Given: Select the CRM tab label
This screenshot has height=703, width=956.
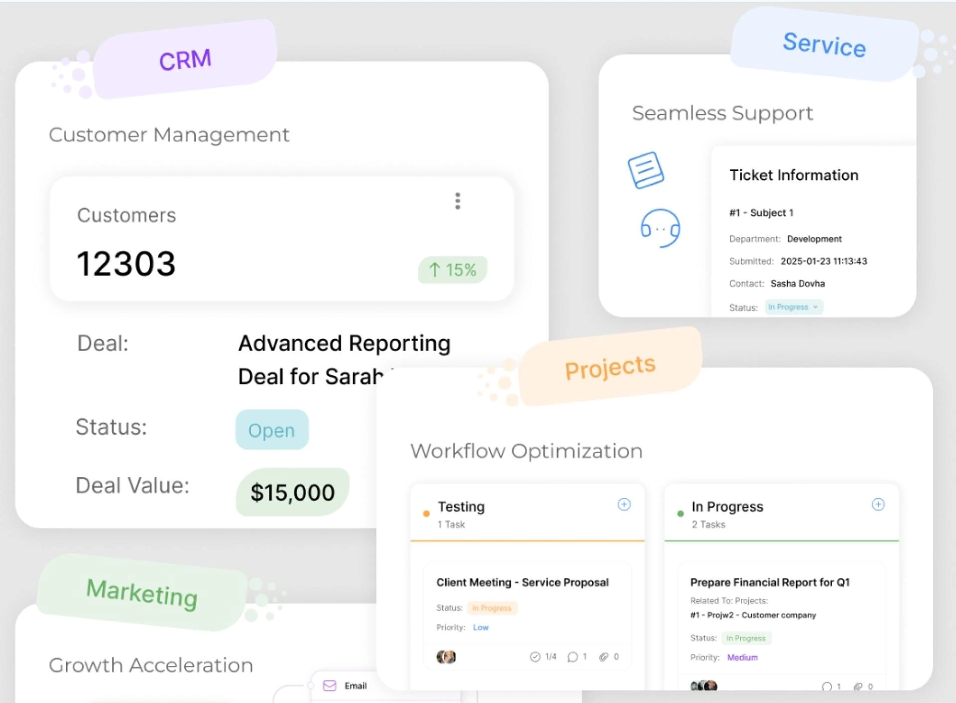Looking at the screenshot, I should pyautogui.click(x=185, y=60).
